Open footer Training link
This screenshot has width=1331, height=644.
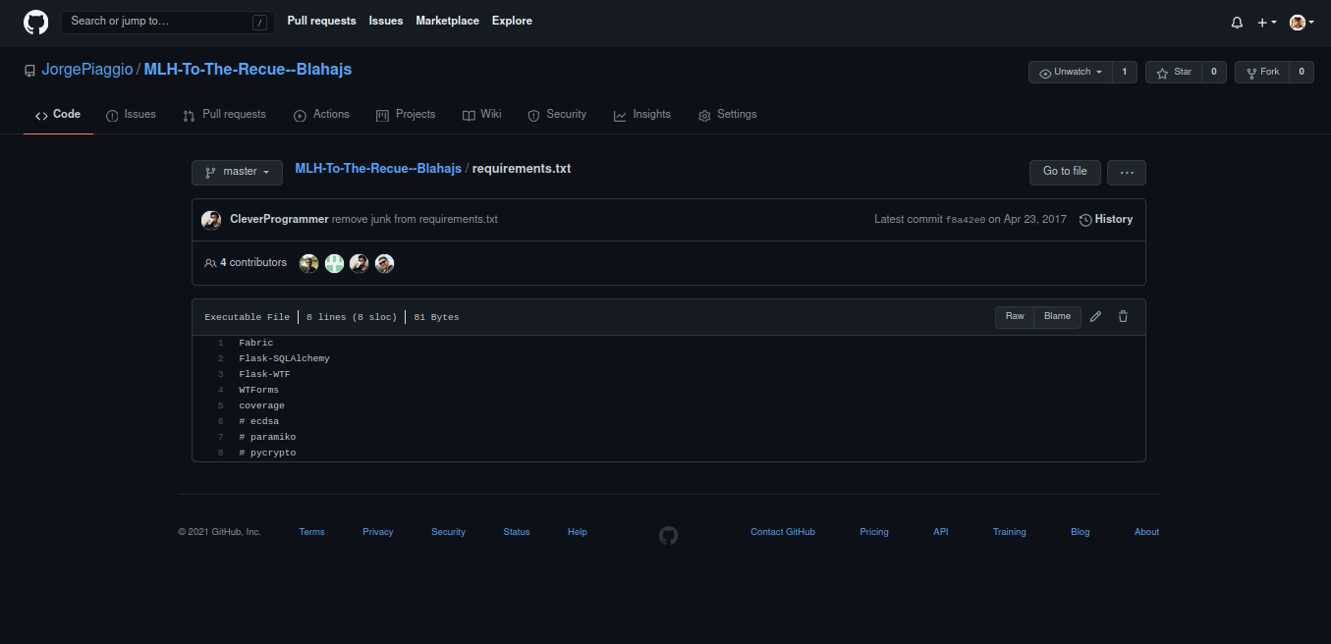pyautogui.click(x=1010, y=532)
